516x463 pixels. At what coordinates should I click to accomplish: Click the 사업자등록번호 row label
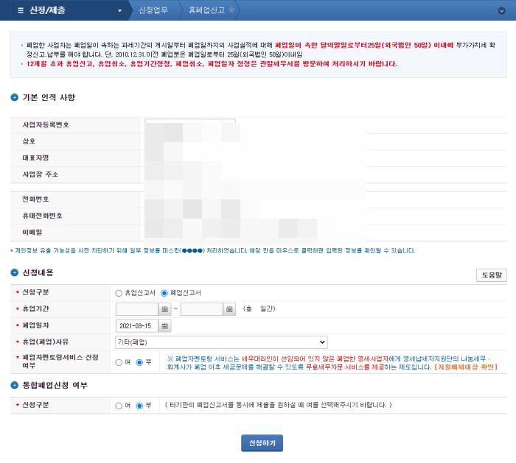pyautogui.click(x=46, y=125)
